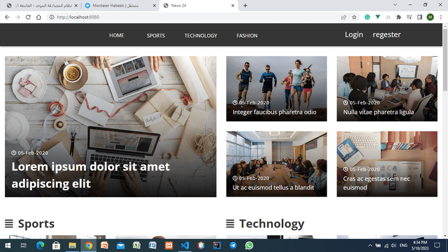The image size is (448, 252).
Task: Bookmark this page with the star icon
Action: pyautogui.click(x=354, y=17)
